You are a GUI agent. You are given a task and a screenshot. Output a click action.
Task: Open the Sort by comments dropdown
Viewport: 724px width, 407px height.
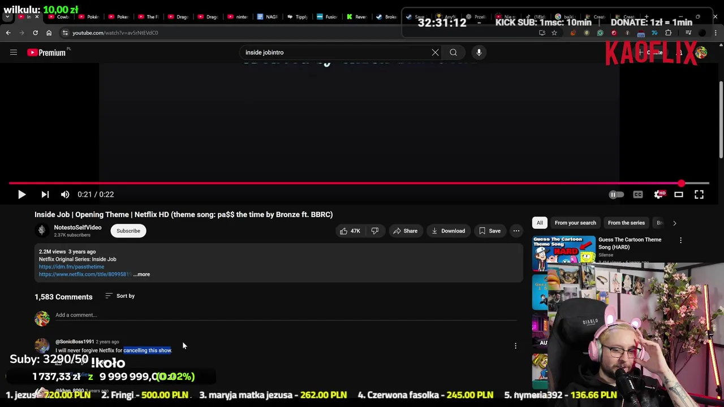pyautogui.click(x=120, y=296)
